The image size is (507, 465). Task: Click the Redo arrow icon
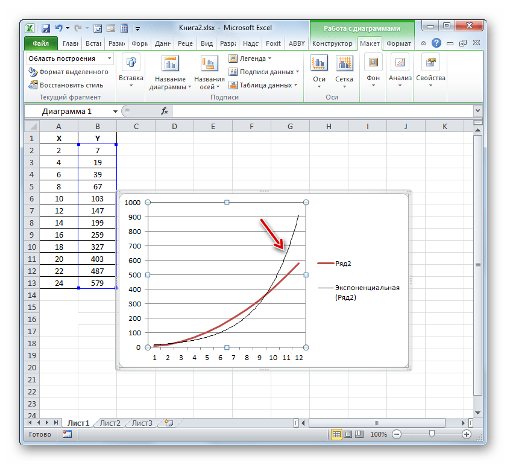pos(78,28)
